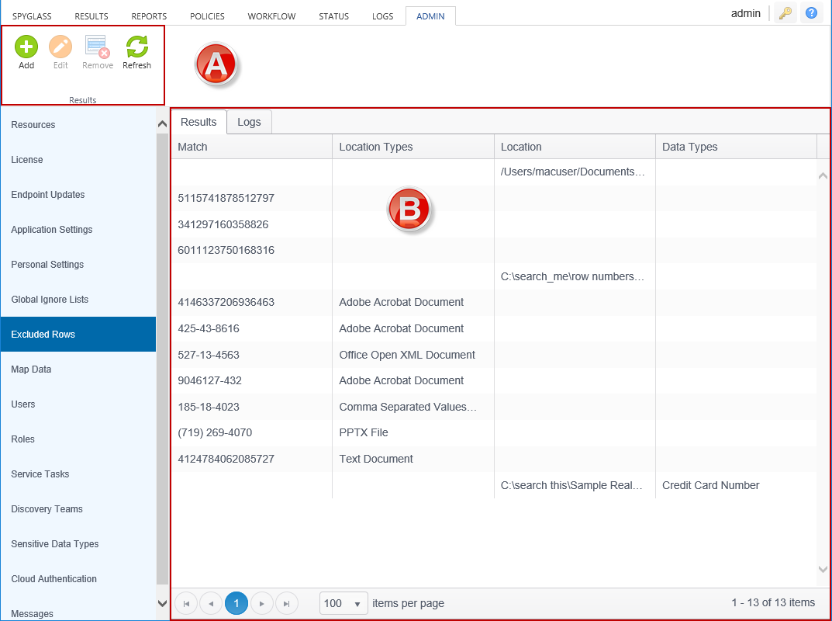Click the green Add icon
Viewport: 832px width, 621px height.
pyautogui.click(x=26, y=47)
